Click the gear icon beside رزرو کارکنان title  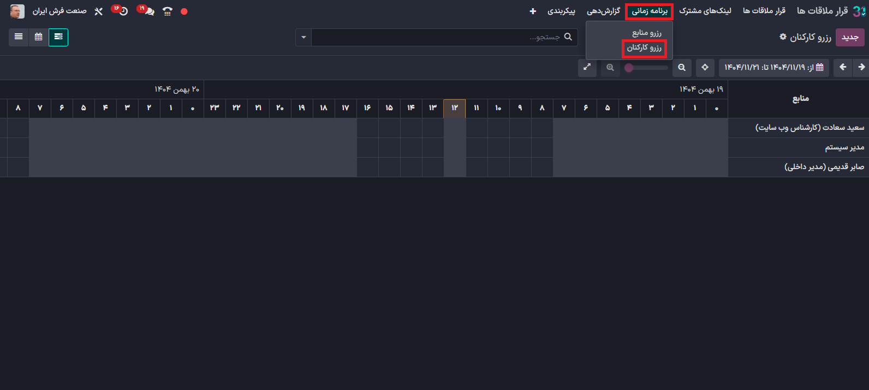(x=783, y=37)
